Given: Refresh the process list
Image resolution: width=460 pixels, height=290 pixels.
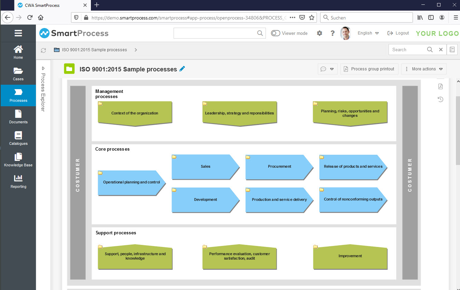Looking at the screenshot, I should (x=43, y=50).
